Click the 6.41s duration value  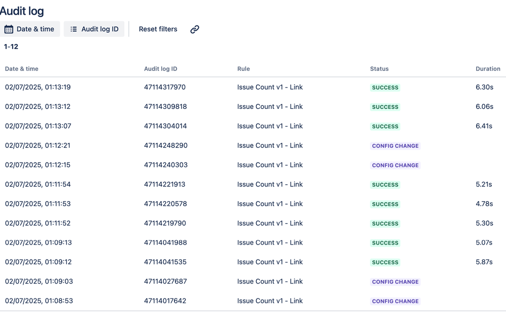[x=484, y=126]
